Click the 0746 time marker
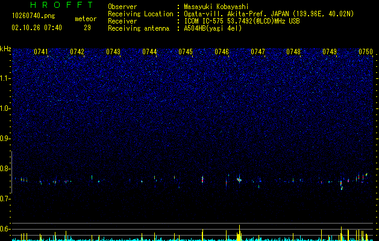Viewport: 379px width, 241px height. (222, 52)
